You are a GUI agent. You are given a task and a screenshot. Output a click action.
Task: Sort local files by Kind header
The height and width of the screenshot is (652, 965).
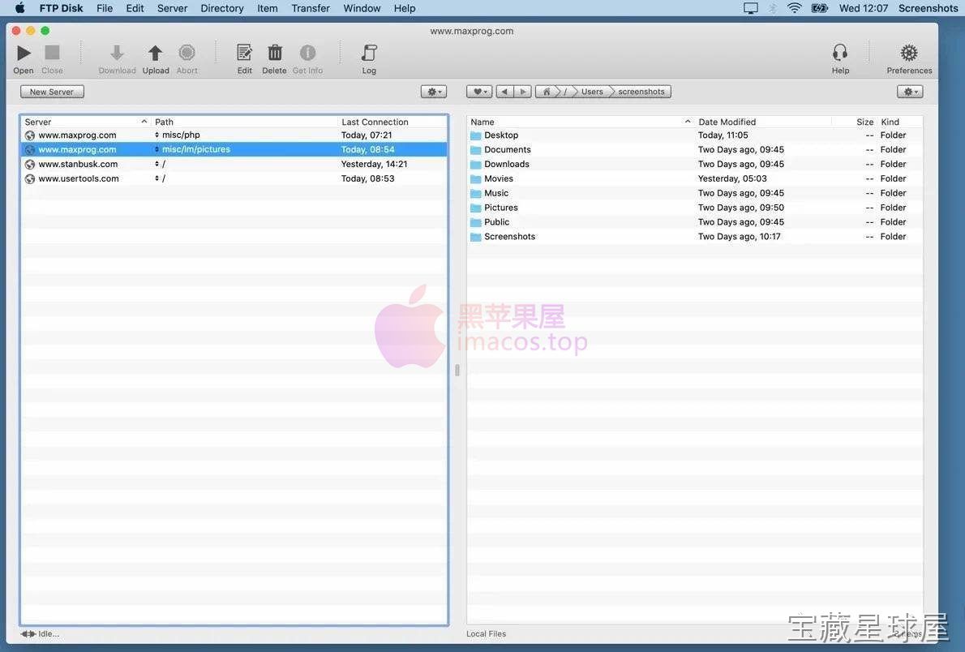coord(899,122)
